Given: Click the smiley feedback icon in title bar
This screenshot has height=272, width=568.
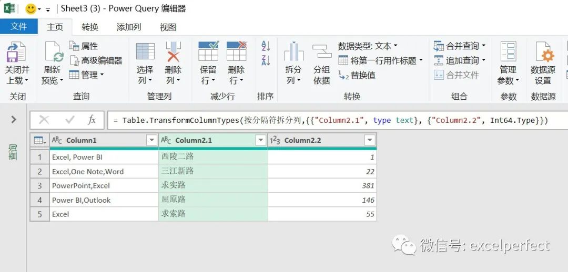Looking at the screenshot, I should (31, 9).
